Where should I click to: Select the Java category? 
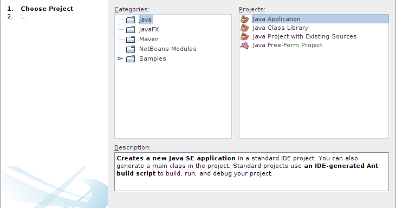coord(145,19)
